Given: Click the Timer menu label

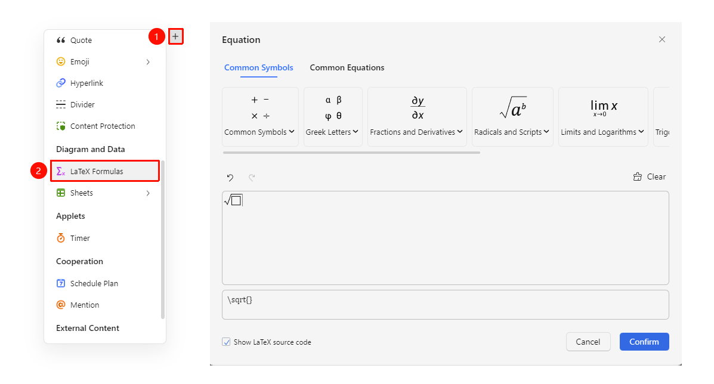Looking at the screenshot, I should tap(80, 238).
